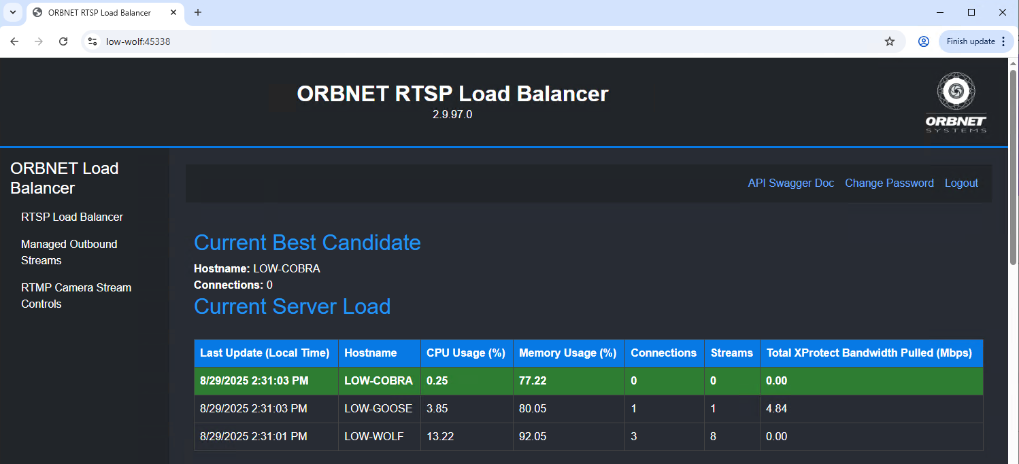Bookmark this page with the star icon
Screen dimensions: 1019x464
coord(890,41)
